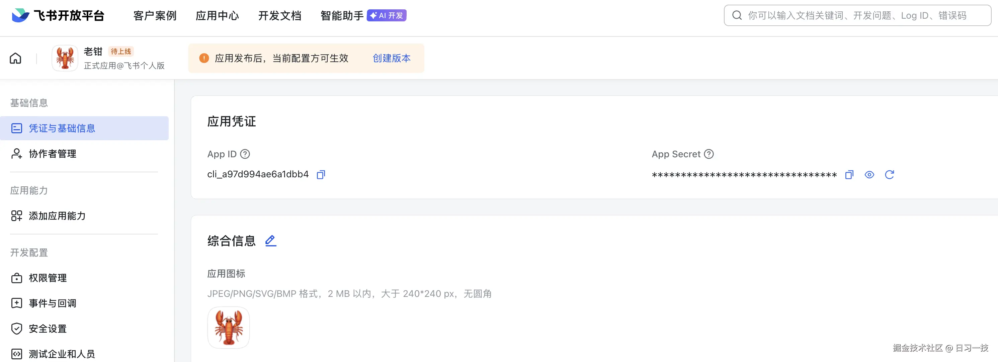
Task: Click 正式应用@飞书个人版 subtitle
Action: pyautogui.click(x=124, y=66)
